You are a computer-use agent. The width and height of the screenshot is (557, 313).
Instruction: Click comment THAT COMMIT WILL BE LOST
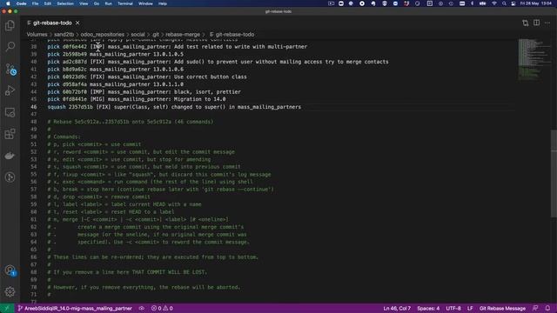(x=170, y=272)
